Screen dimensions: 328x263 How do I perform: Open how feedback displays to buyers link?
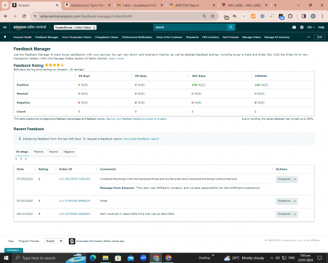coord(136,119)
